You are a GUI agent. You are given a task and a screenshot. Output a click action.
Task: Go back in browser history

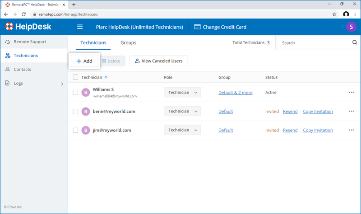(6, 14)
